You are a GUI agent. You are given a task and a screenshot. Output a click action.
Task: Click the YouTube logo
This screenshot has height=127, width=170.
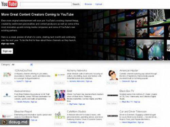click(9, 4)
